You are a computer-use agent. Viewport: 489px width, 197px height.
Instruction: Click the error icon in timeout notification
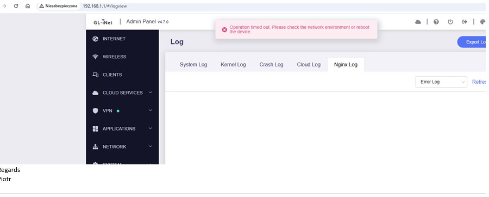coord(224,30)
